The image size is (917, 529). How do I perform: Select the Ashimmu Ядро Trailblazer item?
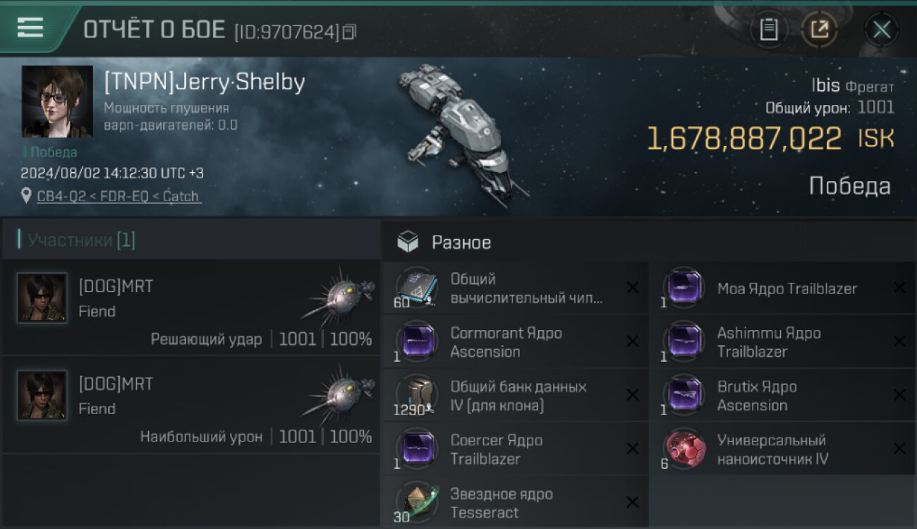click(769, 342)
